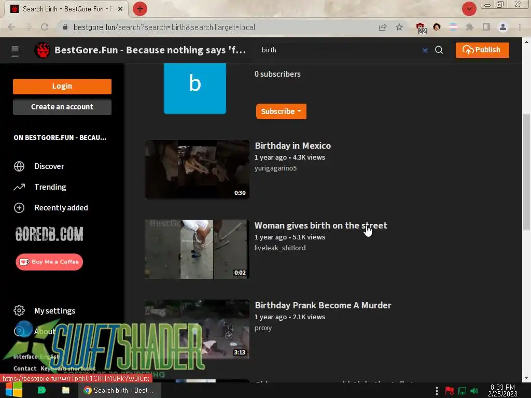Select the Search birth - BestGore.Fun tab
This screenshot has width=531, height=398.
point(66,9)
